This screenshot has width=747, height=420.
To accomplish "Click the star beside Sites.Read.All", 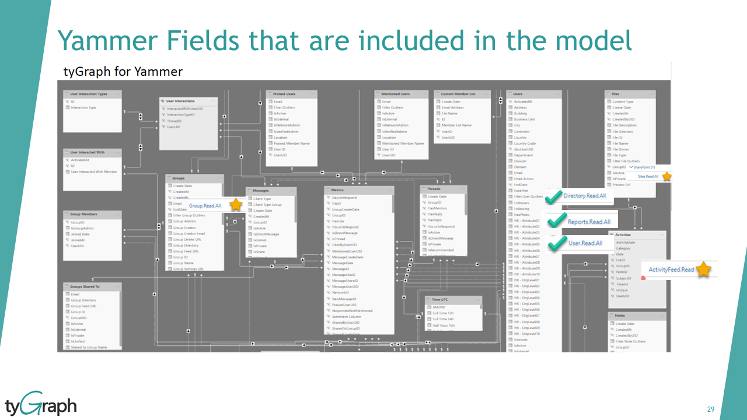I will point(667,176).
